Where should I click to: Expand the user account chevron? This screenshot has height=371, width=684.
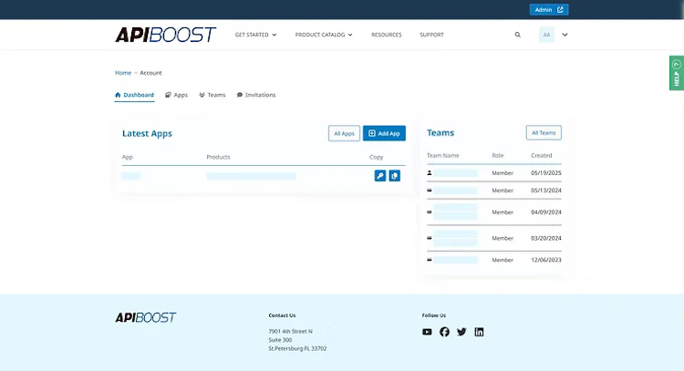[x=565, y=35]
